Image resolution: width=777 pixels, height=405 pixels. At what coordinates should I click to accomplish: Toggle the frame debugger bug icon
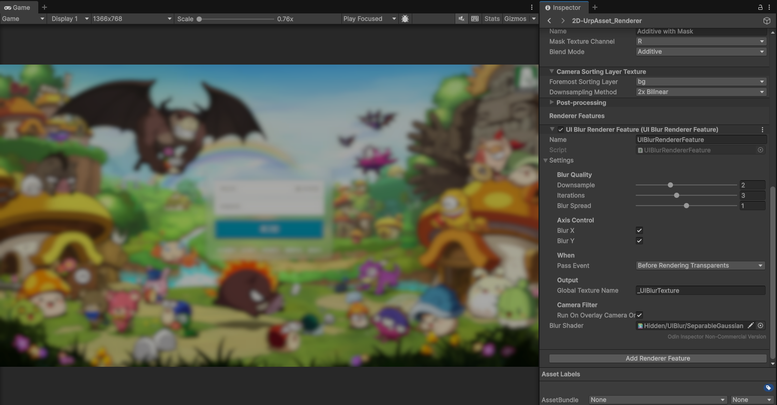[x=405, y=19]
